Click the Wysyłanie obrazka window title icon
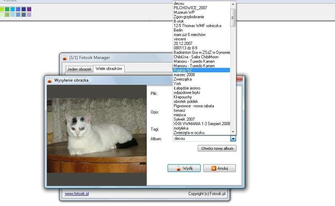The image size is (335, 206). (x=50, y=81)
